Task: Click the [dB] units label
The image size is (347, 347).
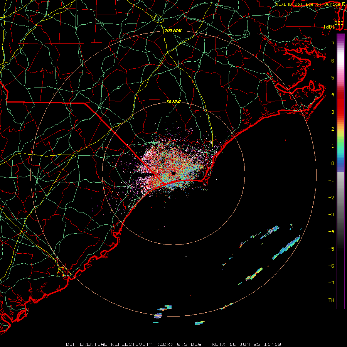Action: point(329,27)
